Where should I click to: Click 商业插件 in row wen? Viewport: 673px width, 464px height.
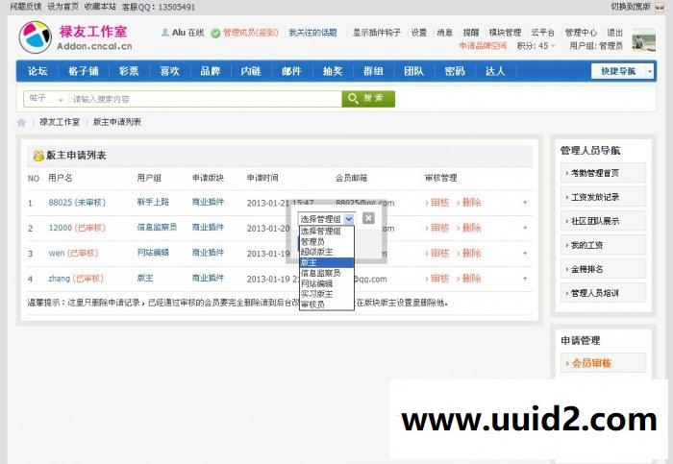click(209, 253)
